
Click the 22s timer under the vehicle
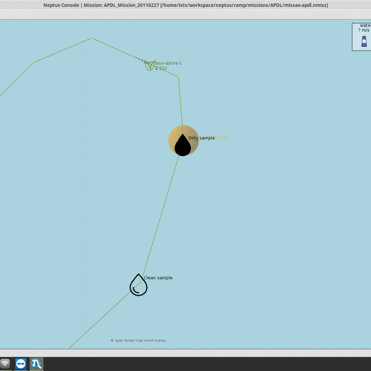coord(162,68)
